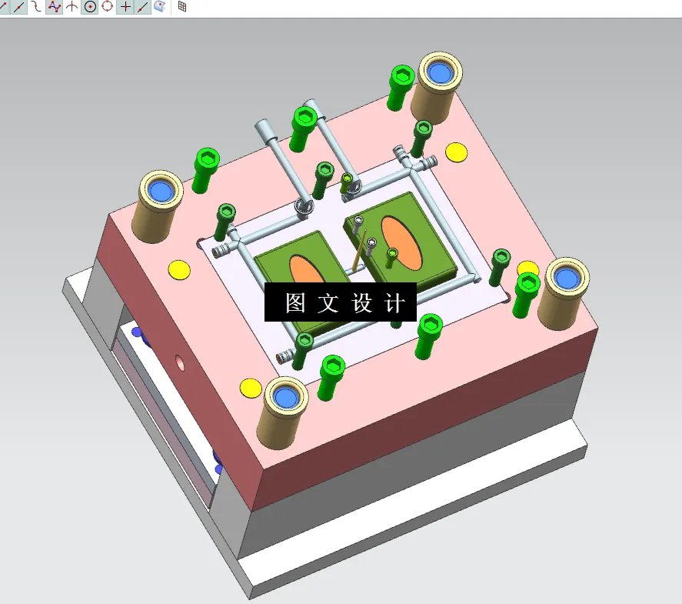Image resolution: width=682 pixels, height=604 pixels.
Task: Toggle the pressed Point tool state
Action: click(x=125, y=8)
